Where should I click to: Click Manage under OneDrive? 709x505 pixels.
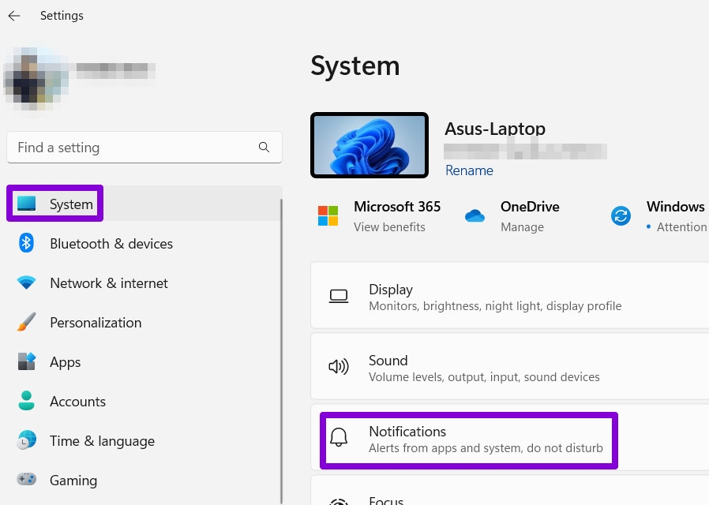coord(522,226)
